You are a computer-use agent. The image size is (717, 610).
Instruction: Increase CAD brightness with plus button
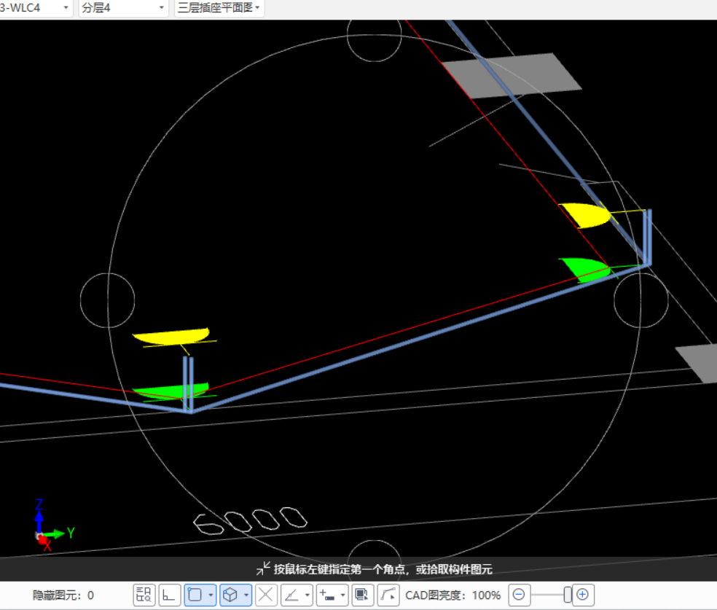583,595
